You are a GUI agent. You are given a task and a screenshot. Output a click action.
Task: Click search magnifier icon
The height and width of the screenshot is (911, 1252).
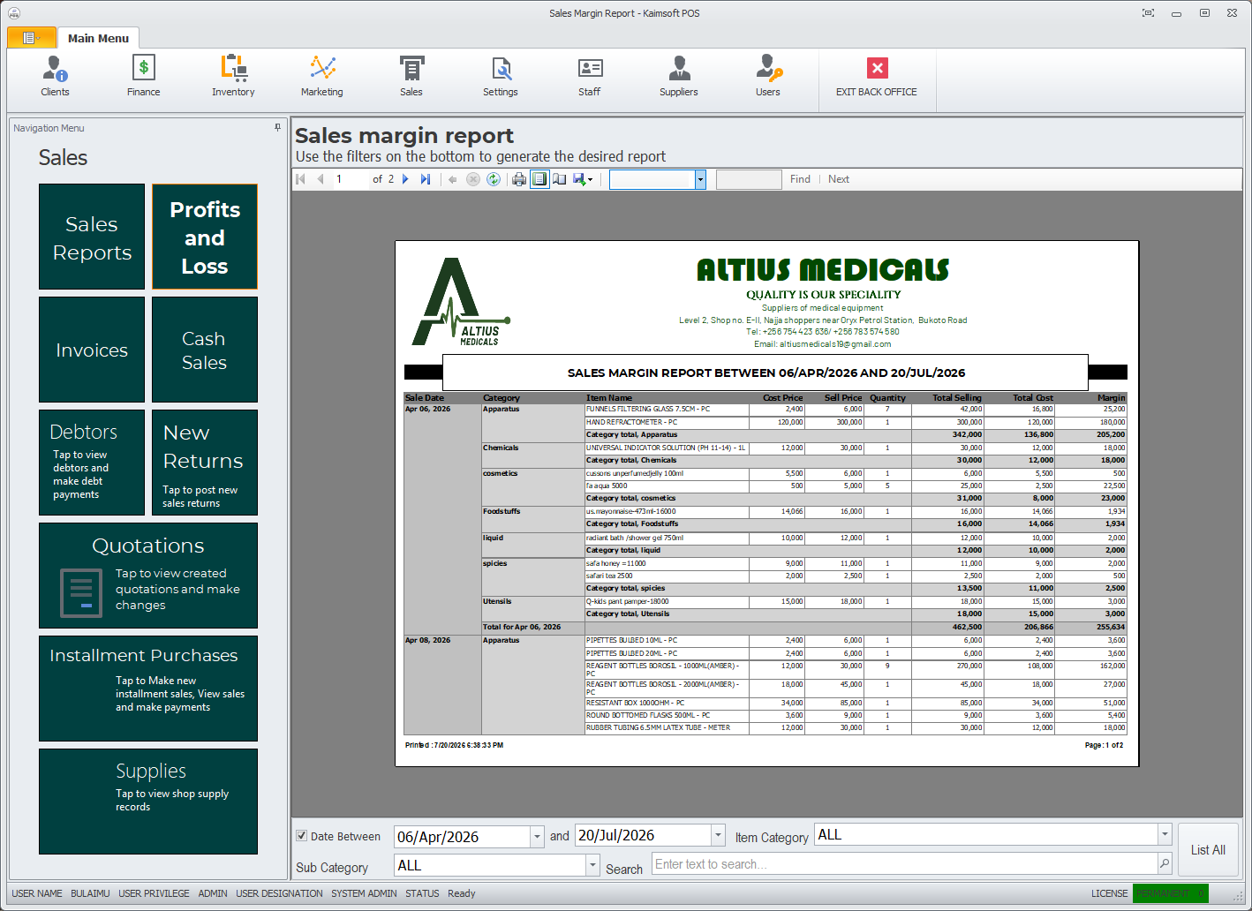point(1165,864)
